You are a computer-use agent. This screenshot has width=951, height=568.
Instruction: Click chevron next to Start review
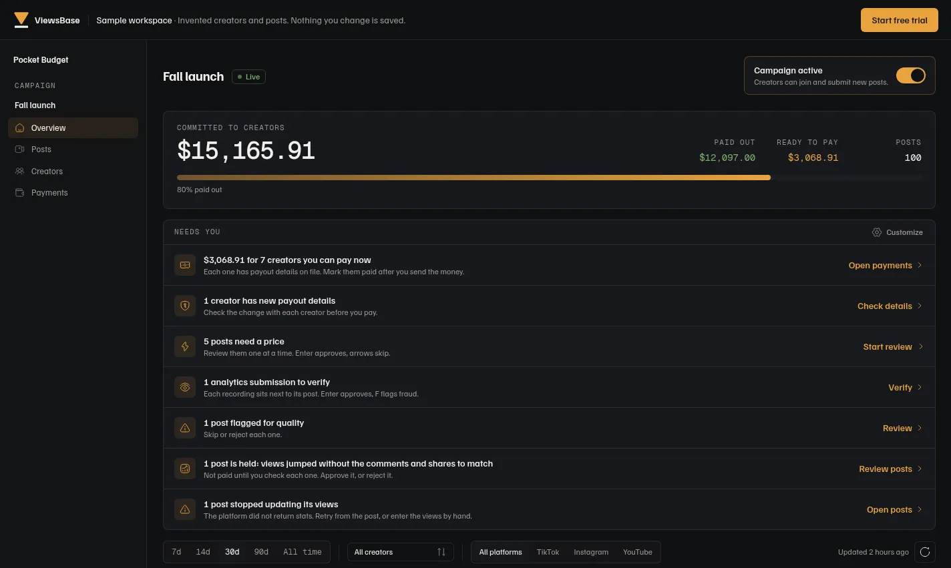pos(920,346)
